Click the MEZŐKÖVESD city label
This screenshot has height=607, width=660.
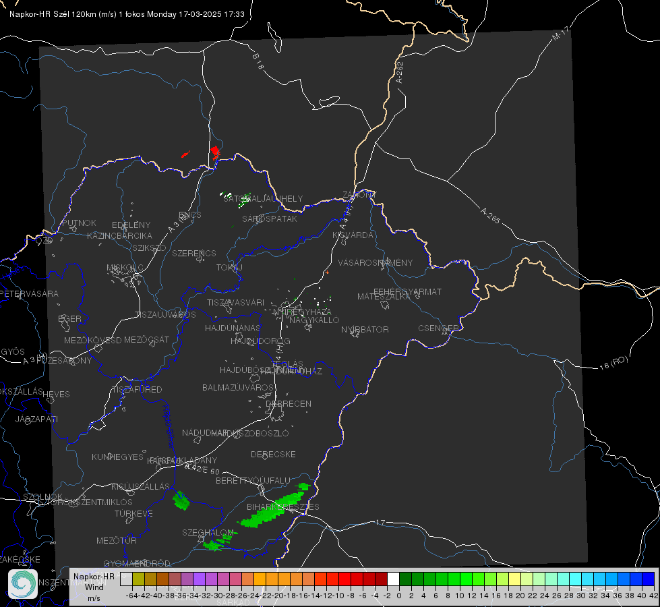(x=92, y=340)
